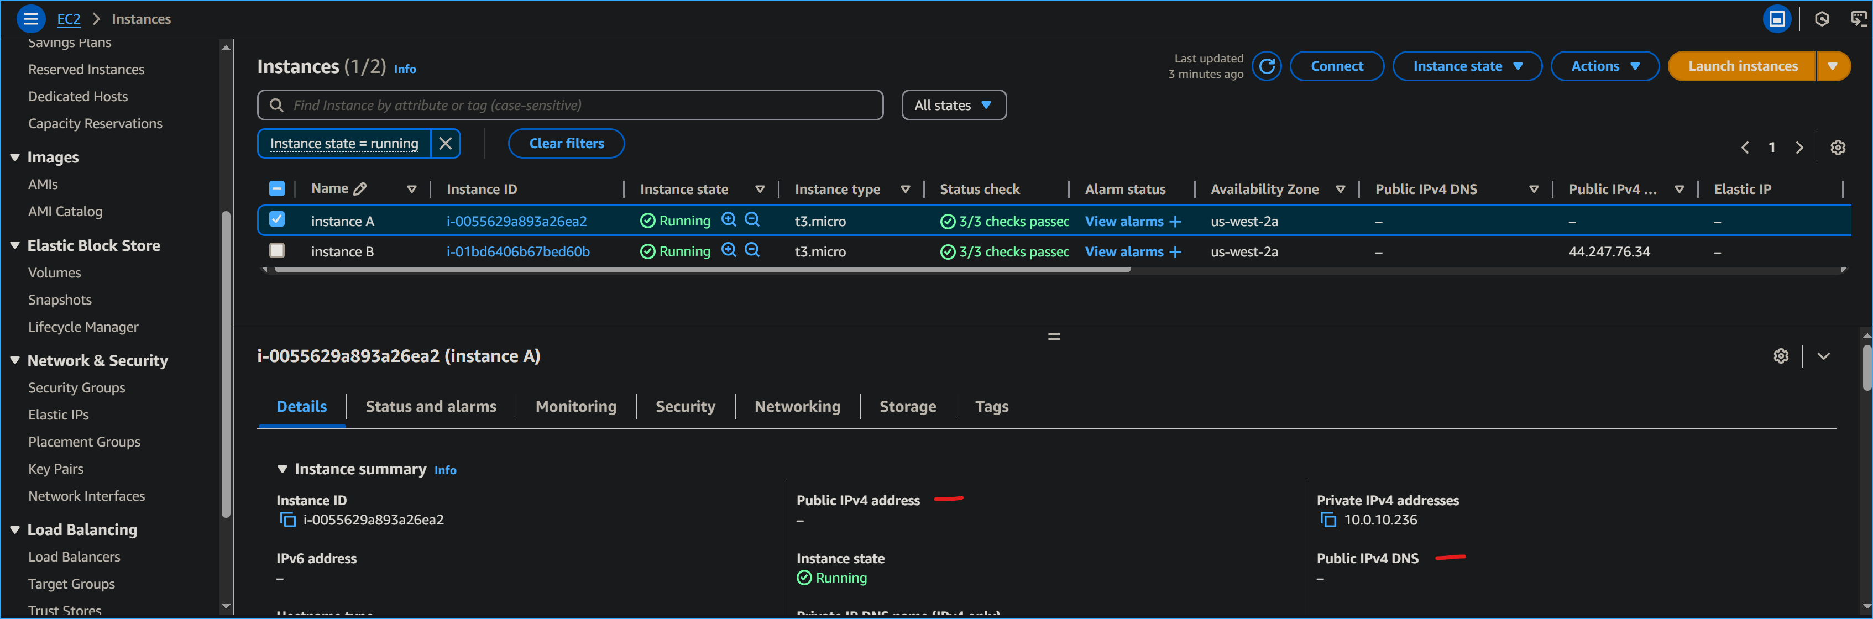This screenshot has height=619, width=1873.
Task: Click inside the Find Instance search field
Action: (x=569, y=104)
